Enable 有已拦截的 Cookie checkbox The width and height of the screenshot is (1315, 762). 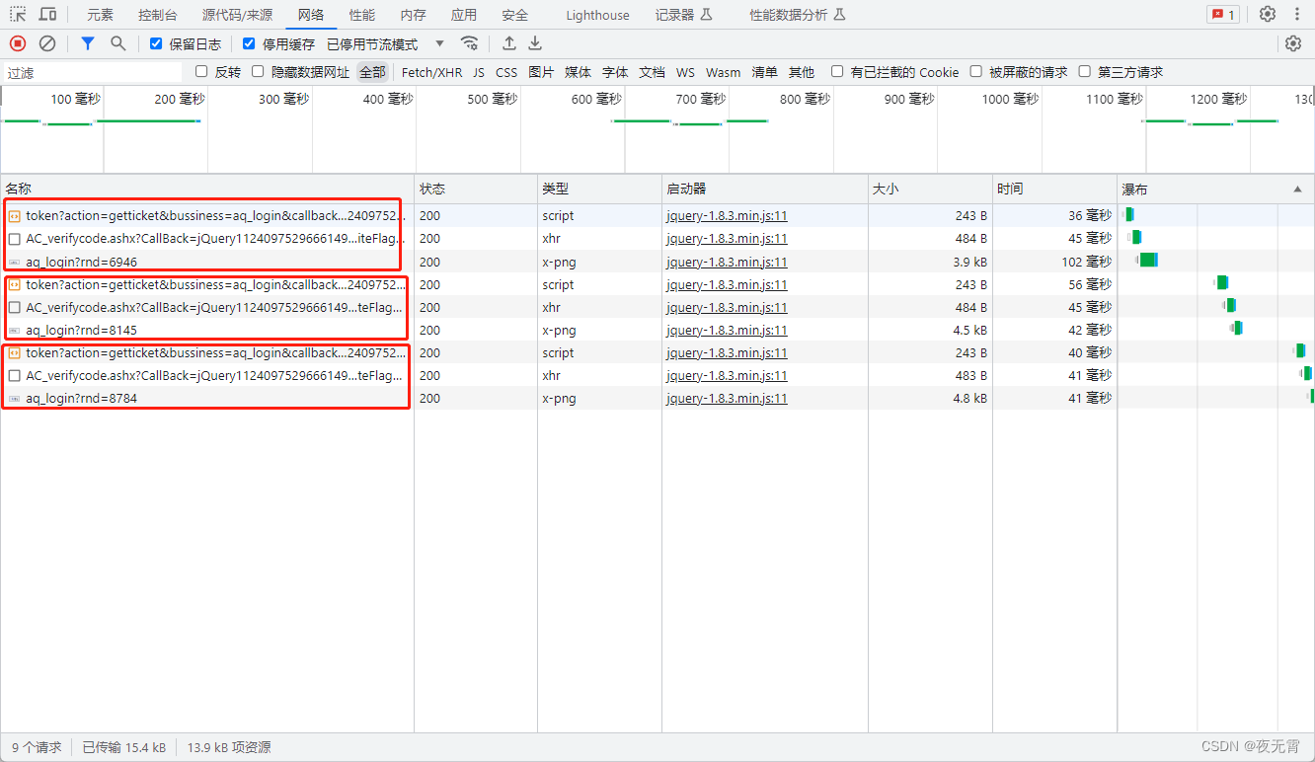(x=837, y=71)
